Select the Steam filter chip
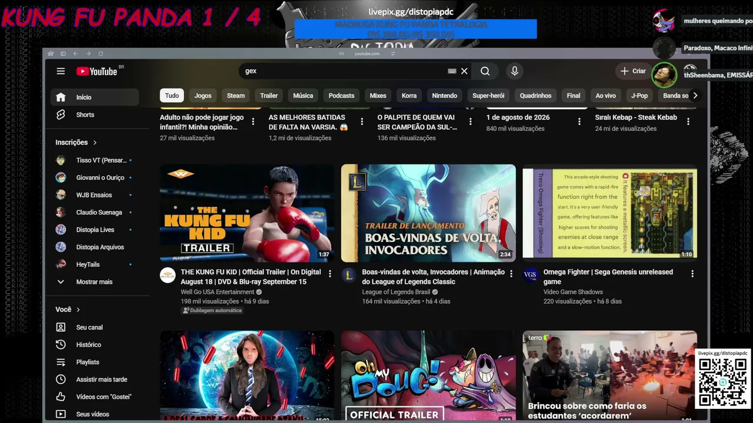The width and height of the screenshot is (753, 423). 236,96
